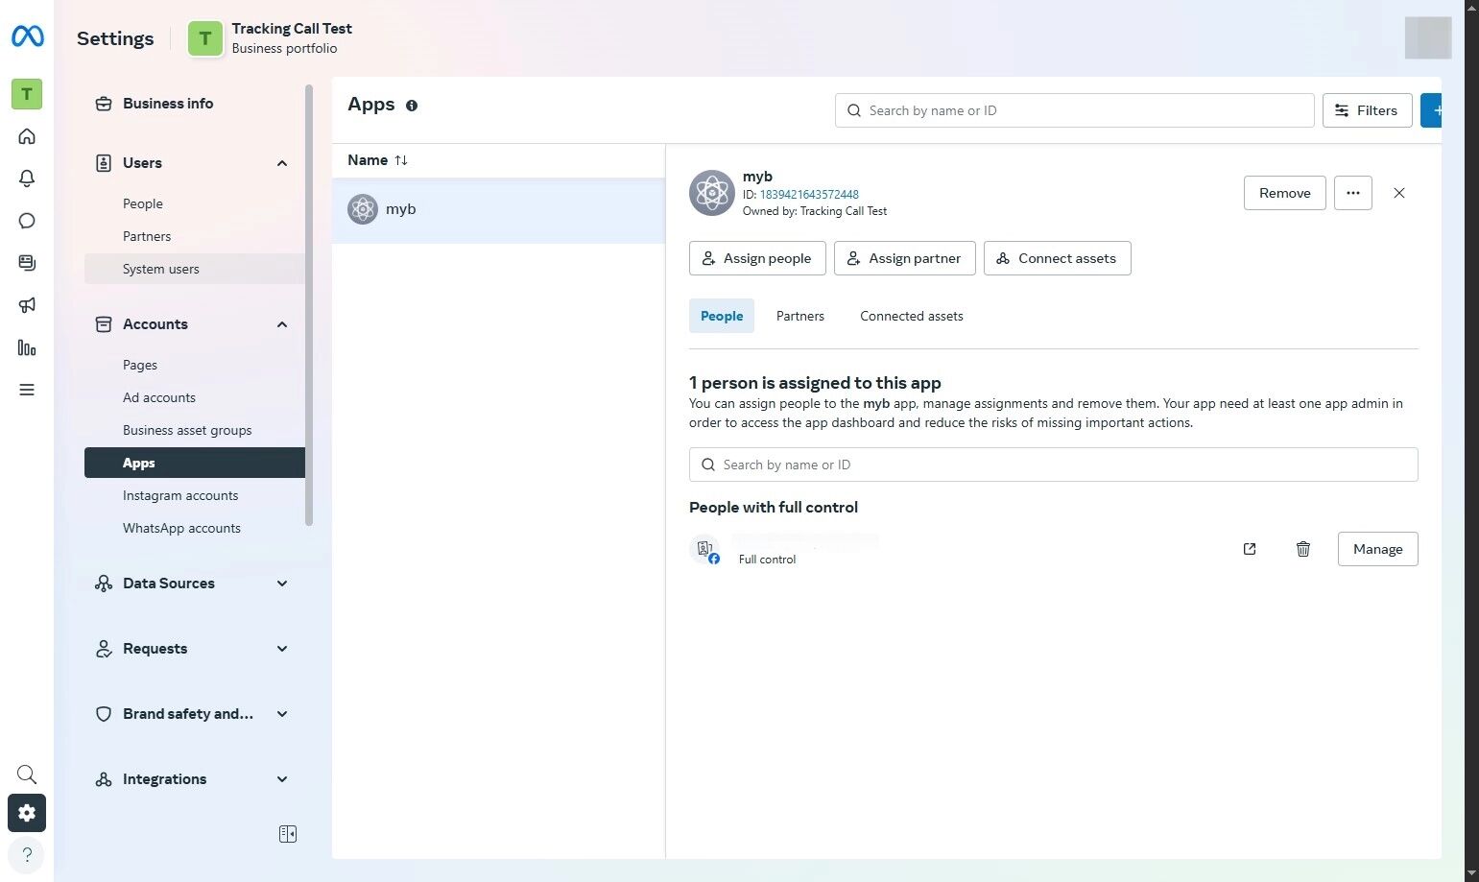Open the Home icon in the left rail
This screenshot has width=1479, height=882.
[27, 136]
